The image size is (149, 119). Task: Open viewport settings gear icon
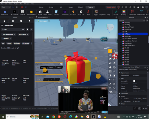tap(116, 18)
